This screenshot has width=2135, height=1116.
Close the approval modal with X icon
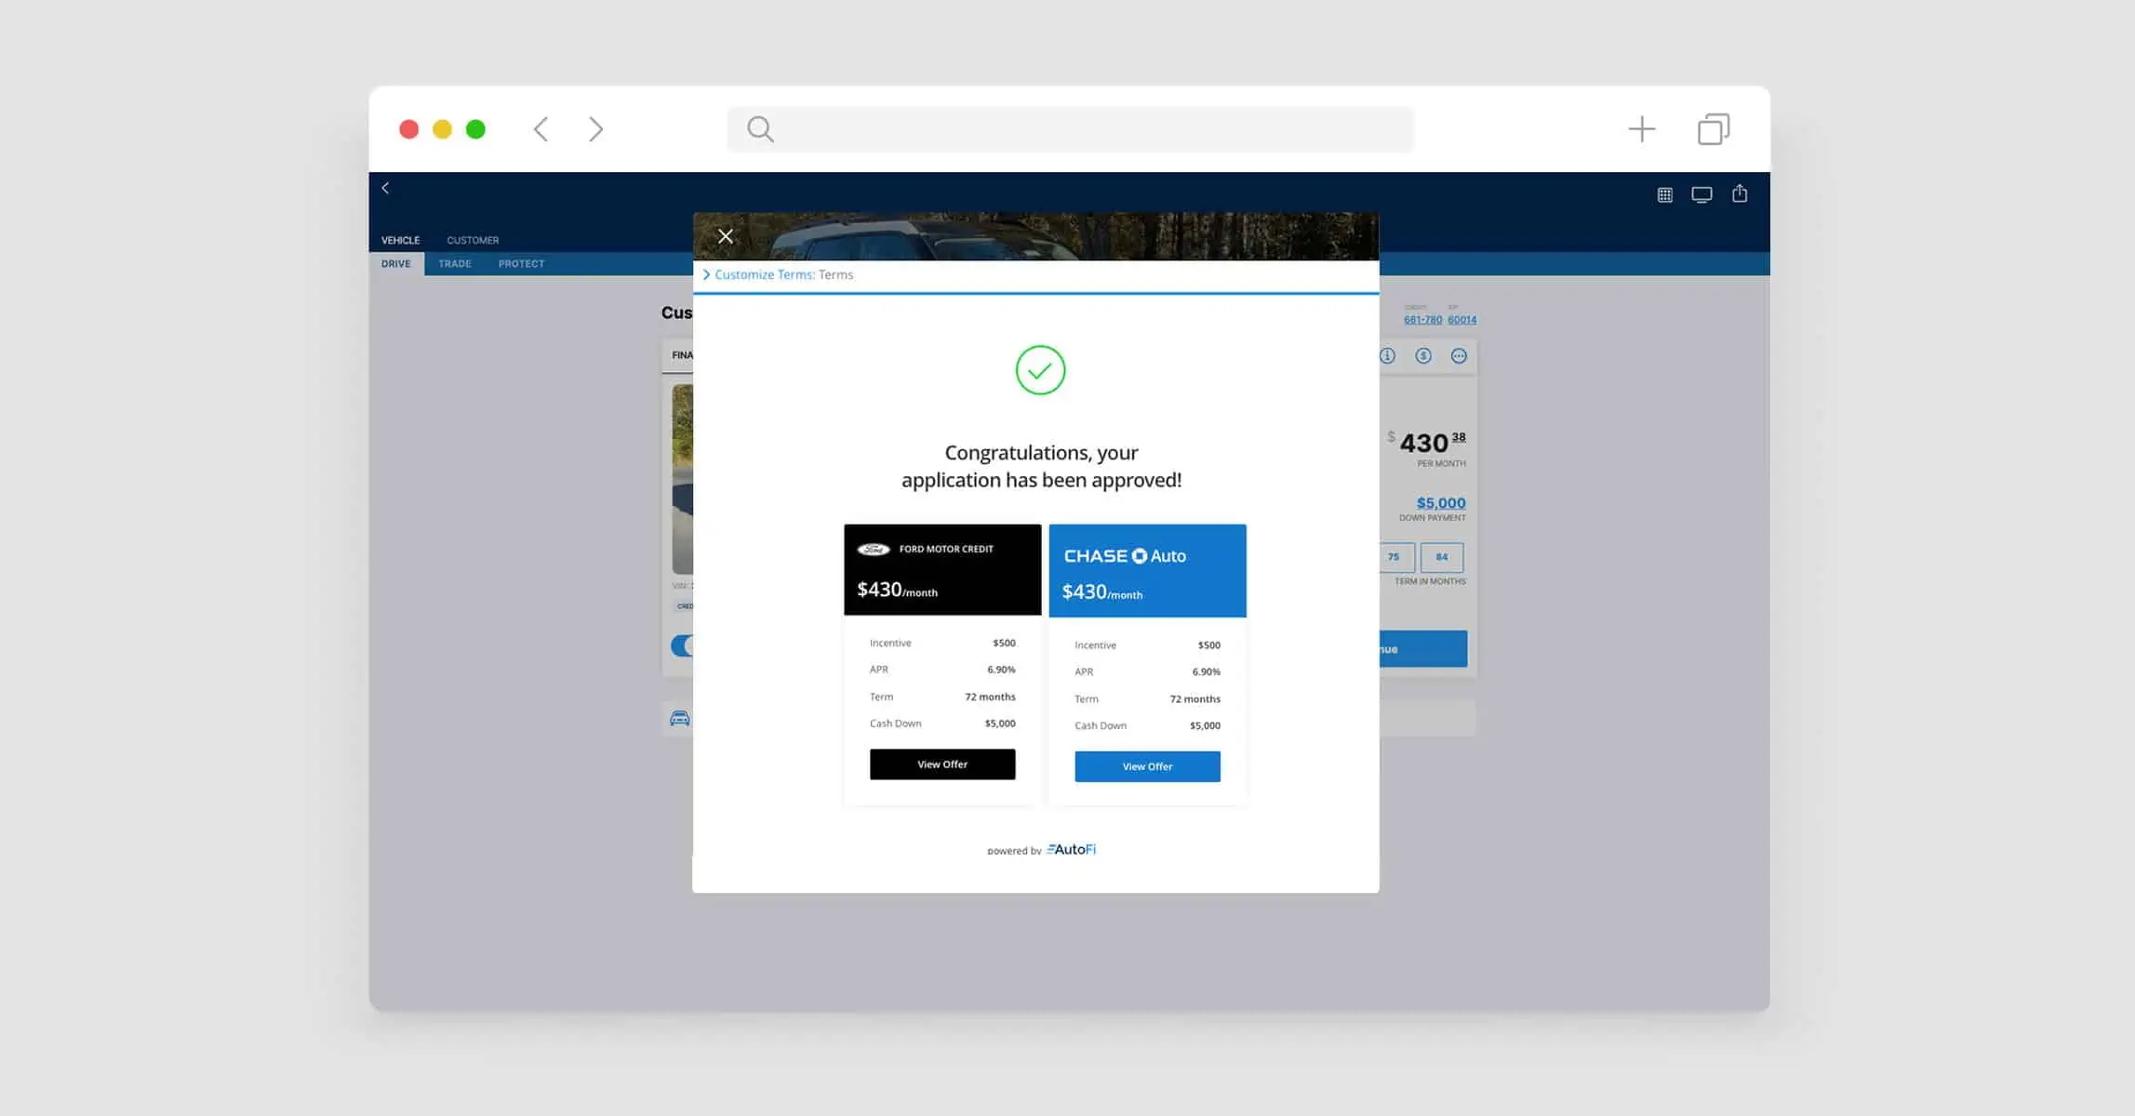(726, 236)
